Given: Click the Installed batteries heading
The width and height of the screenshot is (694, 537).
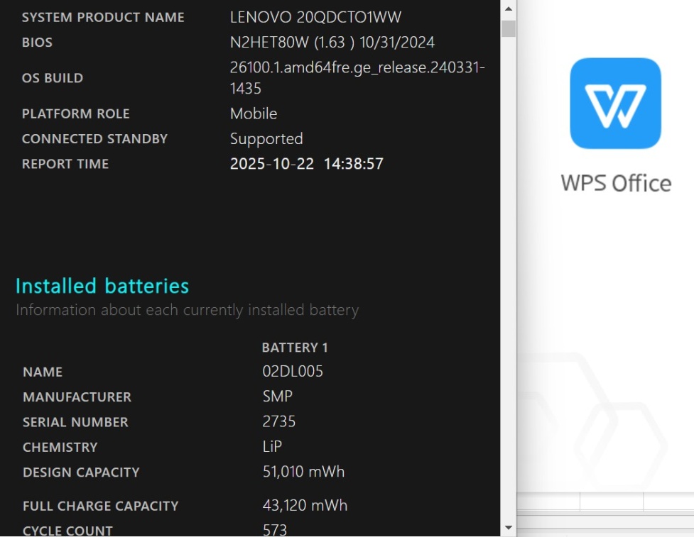Looking at the screenshot, I should [x=102, y=286].
